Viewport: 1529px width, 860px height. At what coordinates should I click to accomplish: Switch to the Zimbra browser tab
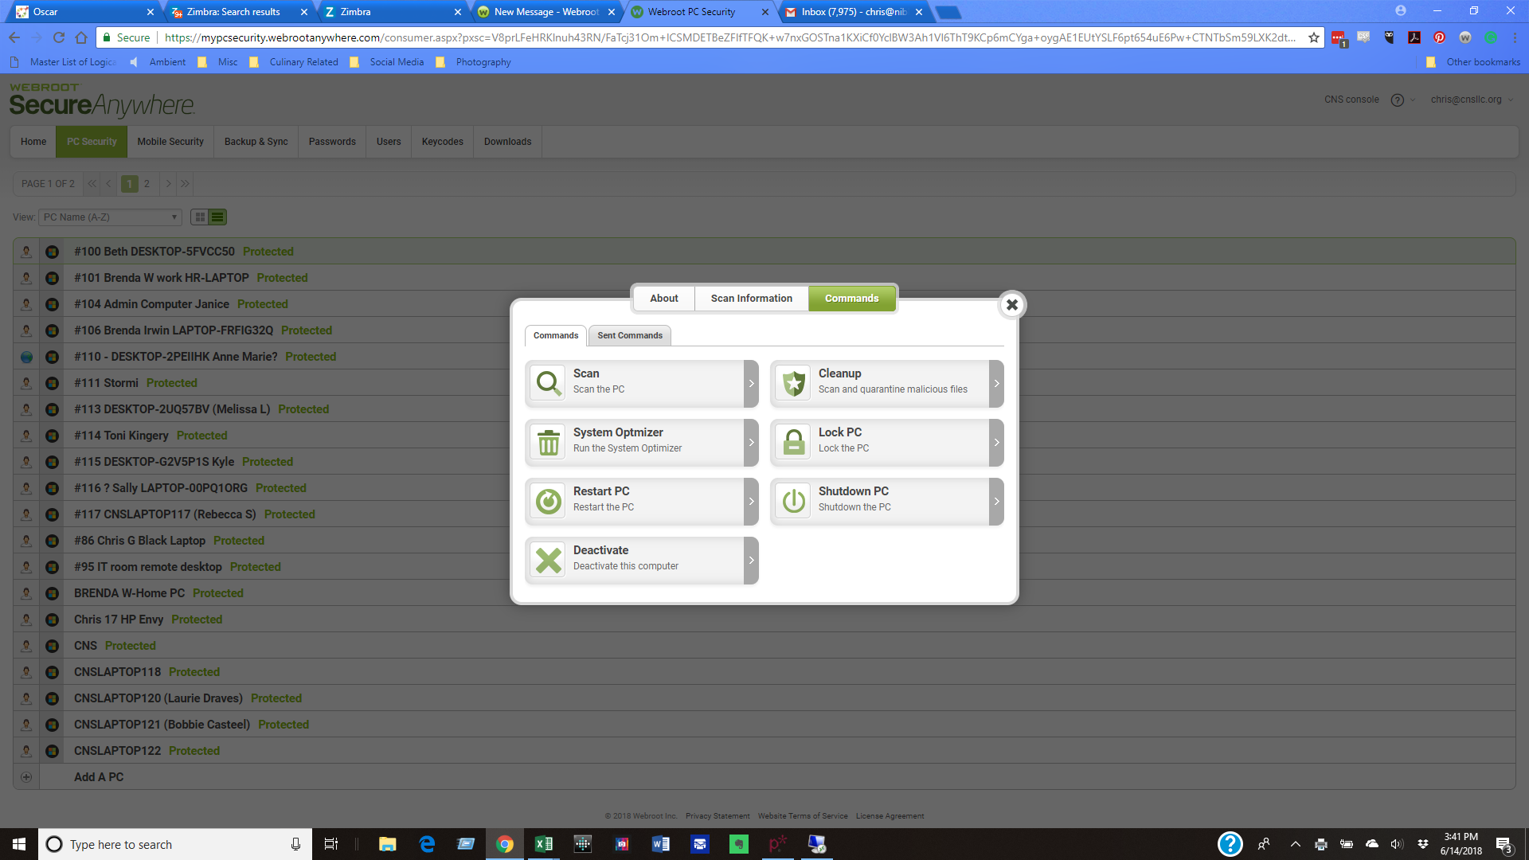coord(393,12)
